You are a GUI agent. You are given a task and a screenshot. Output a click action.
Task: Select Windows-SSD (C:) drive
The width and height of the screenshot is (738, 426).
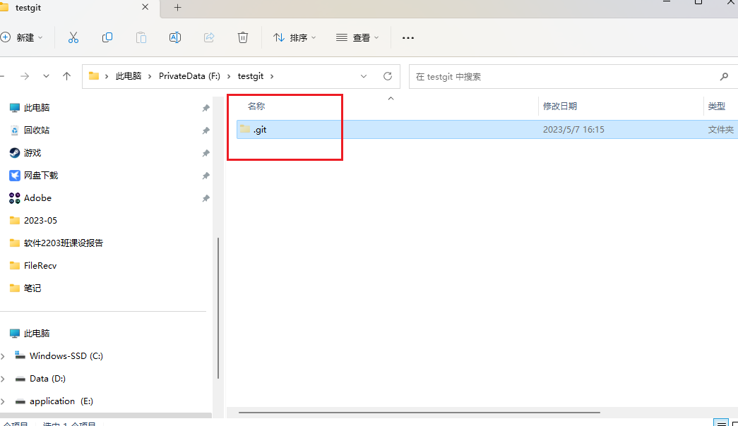pyautogui.click(x=66, y=356)
